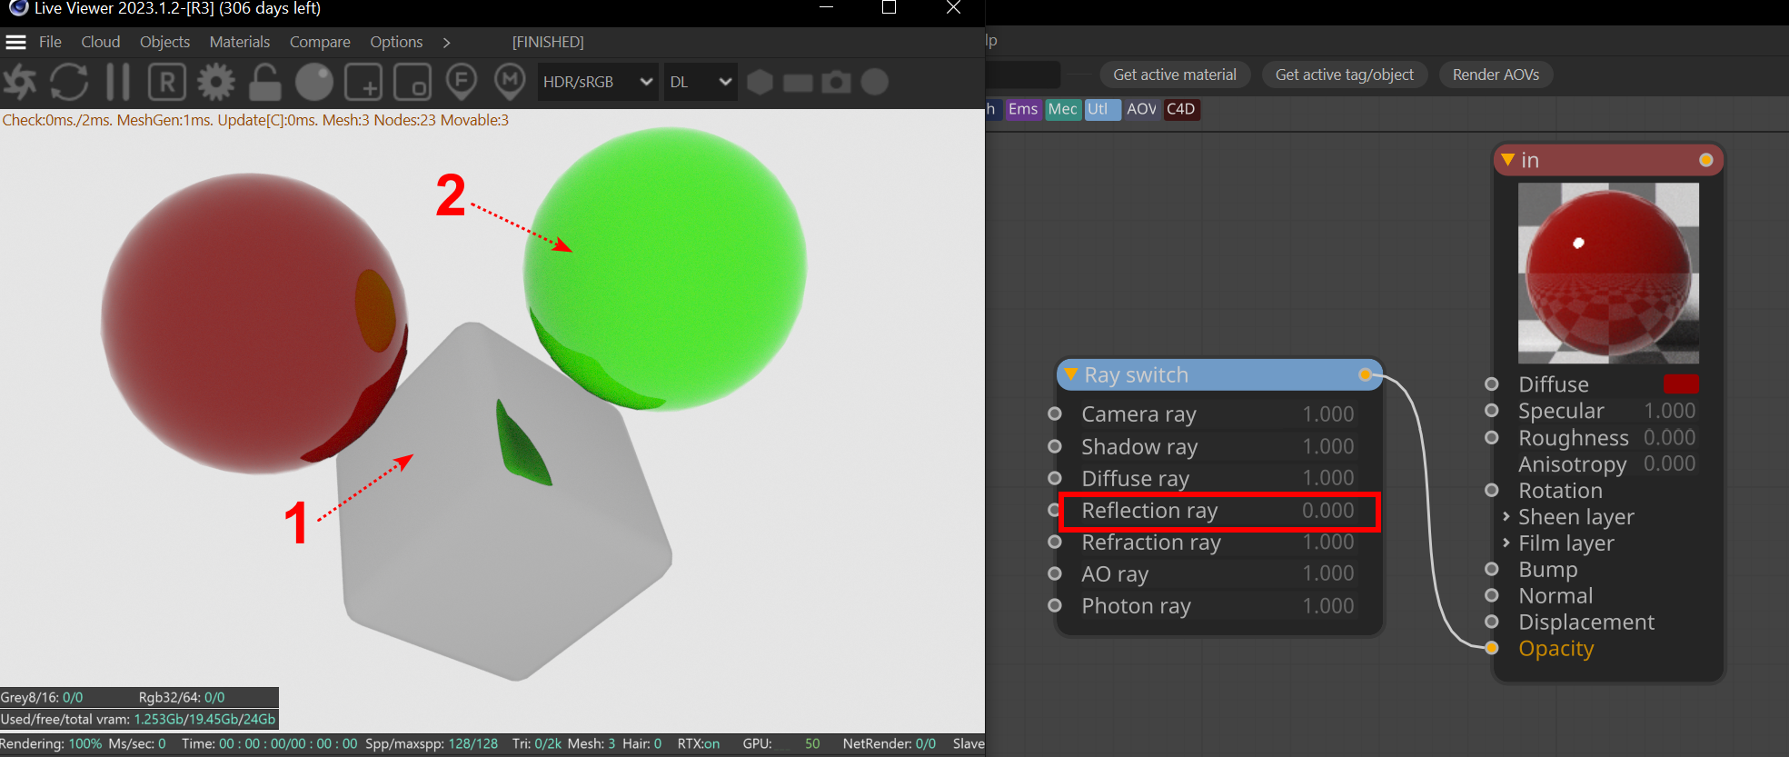Click the Shadow ray value field
Viewport: 1789px width, 757px height.
click(1327, 446)
